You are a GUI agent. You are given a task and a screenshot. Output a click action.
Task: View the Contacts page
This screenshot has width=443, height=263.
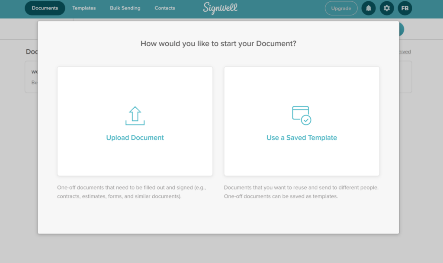(164, 8)
